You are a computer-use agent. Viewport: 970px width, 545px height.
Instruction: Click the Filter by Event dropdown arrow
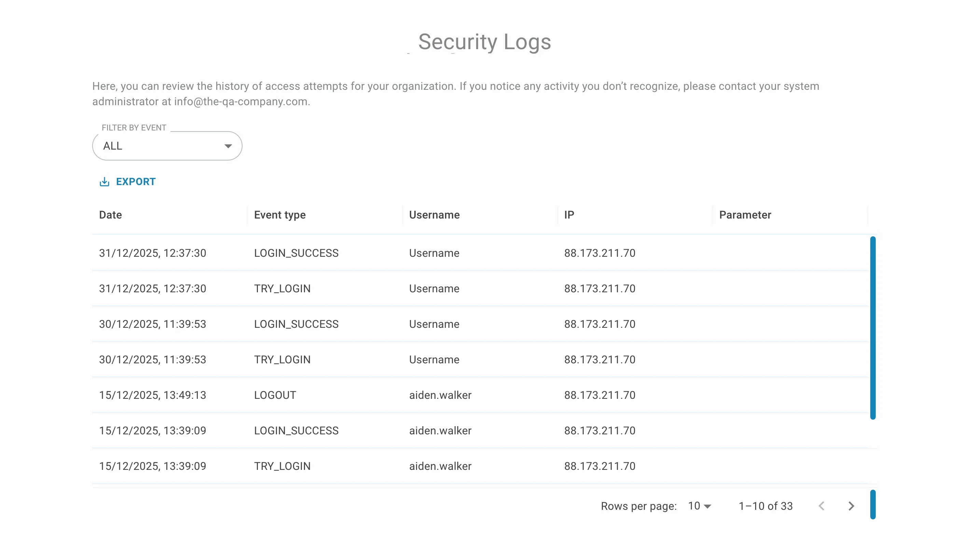228,146
